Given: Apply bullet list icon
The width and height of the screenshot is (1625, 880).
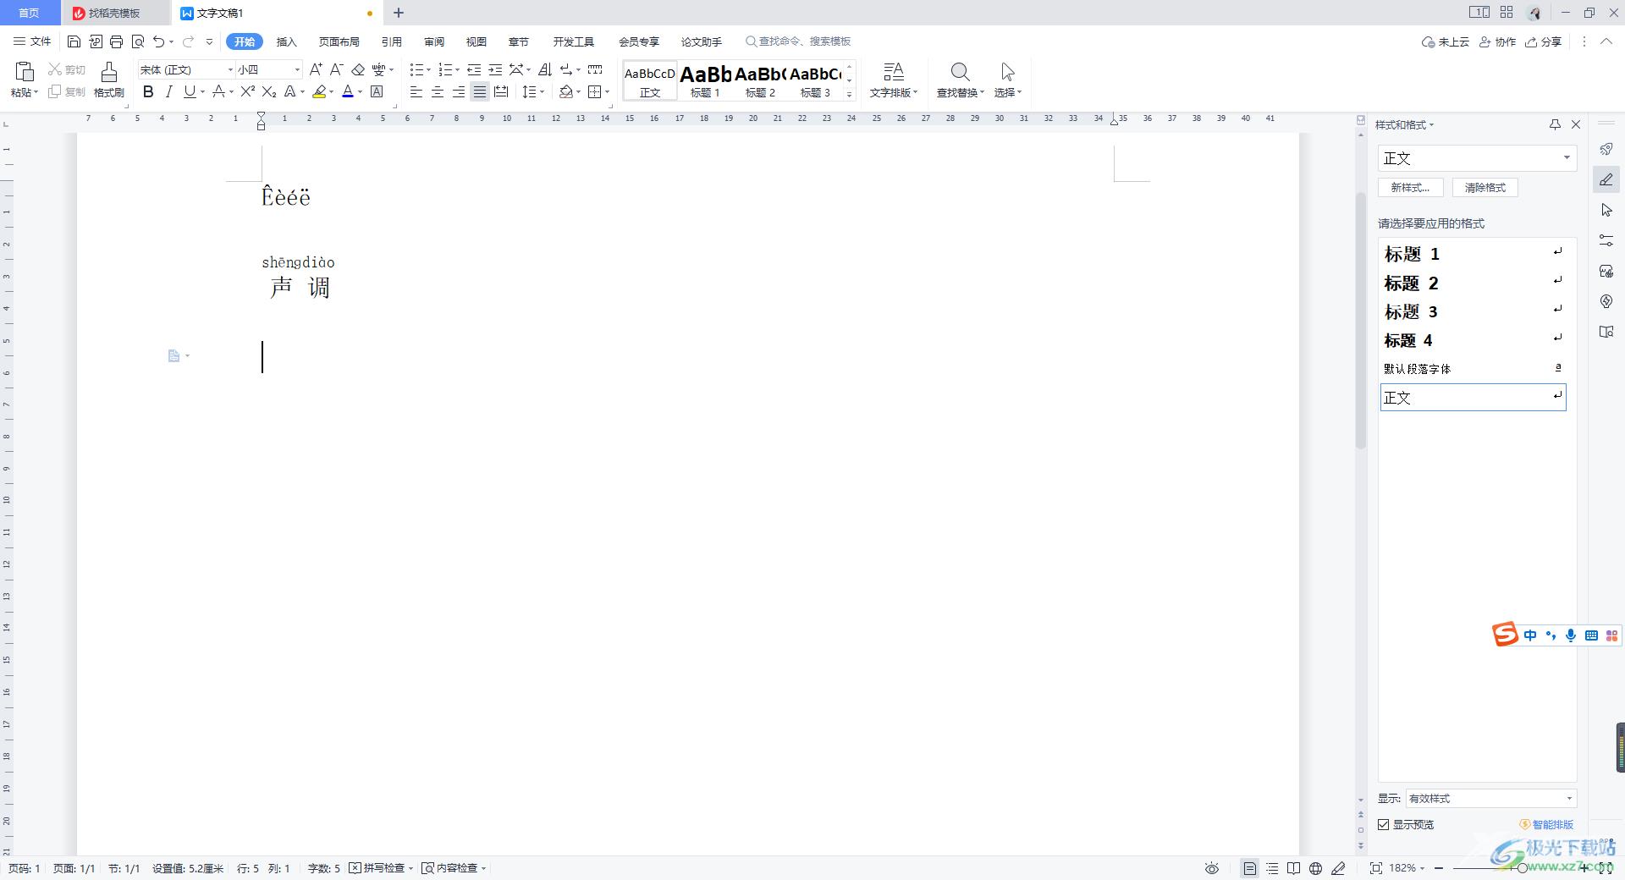Looking at the screenshot, I should (416, 69).
